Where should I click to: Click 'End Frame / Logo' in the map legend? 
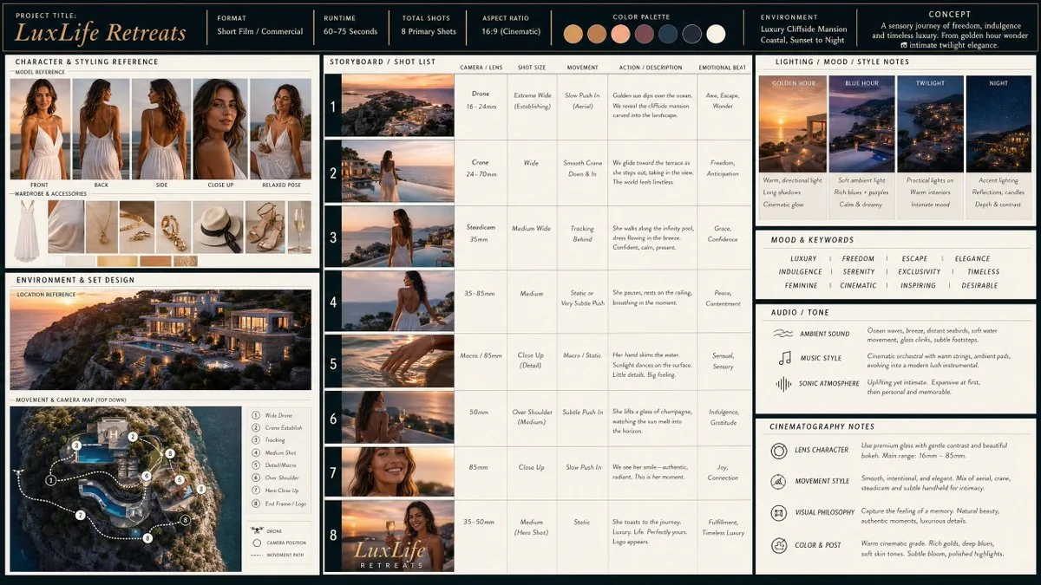285,503
